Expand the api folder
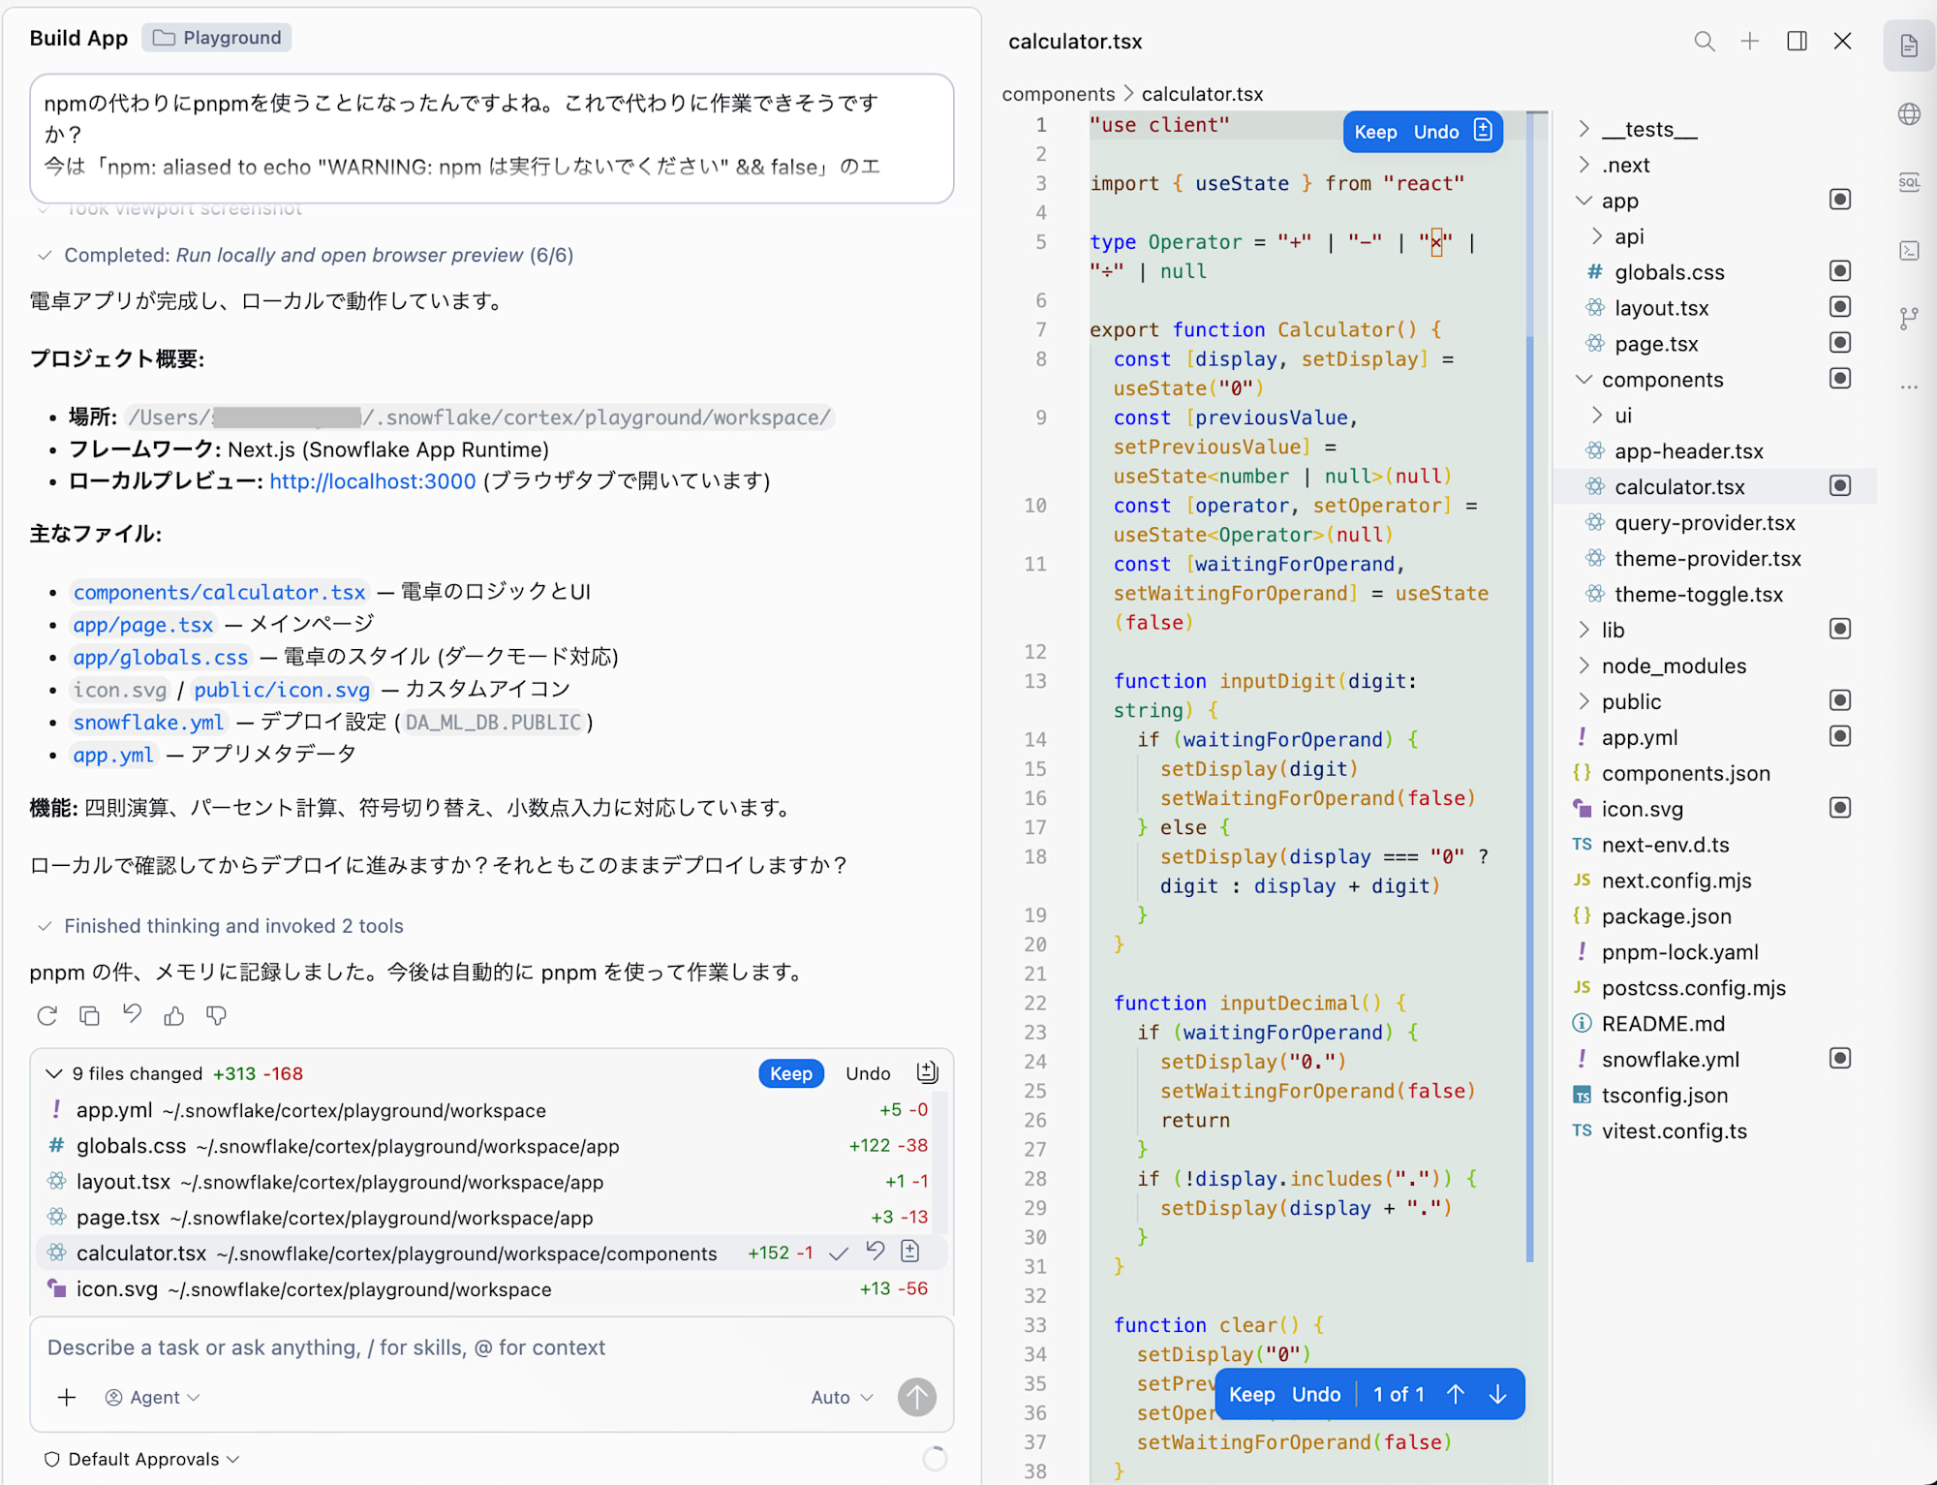1937x1485 pixels. click(x=1596, y=236)
